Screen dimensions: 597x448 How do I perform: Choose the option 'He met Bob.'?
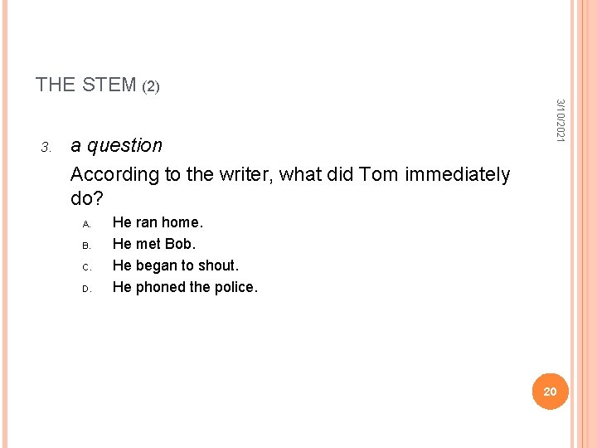(154, 244)
